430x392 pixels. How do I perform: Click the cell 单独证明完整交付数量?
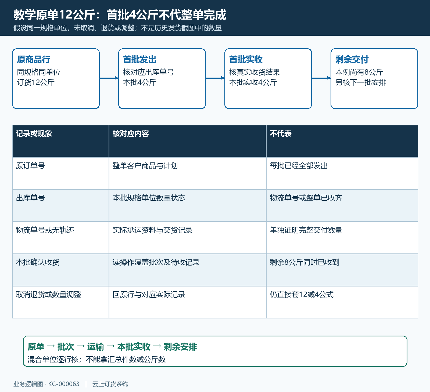[342, 238]
